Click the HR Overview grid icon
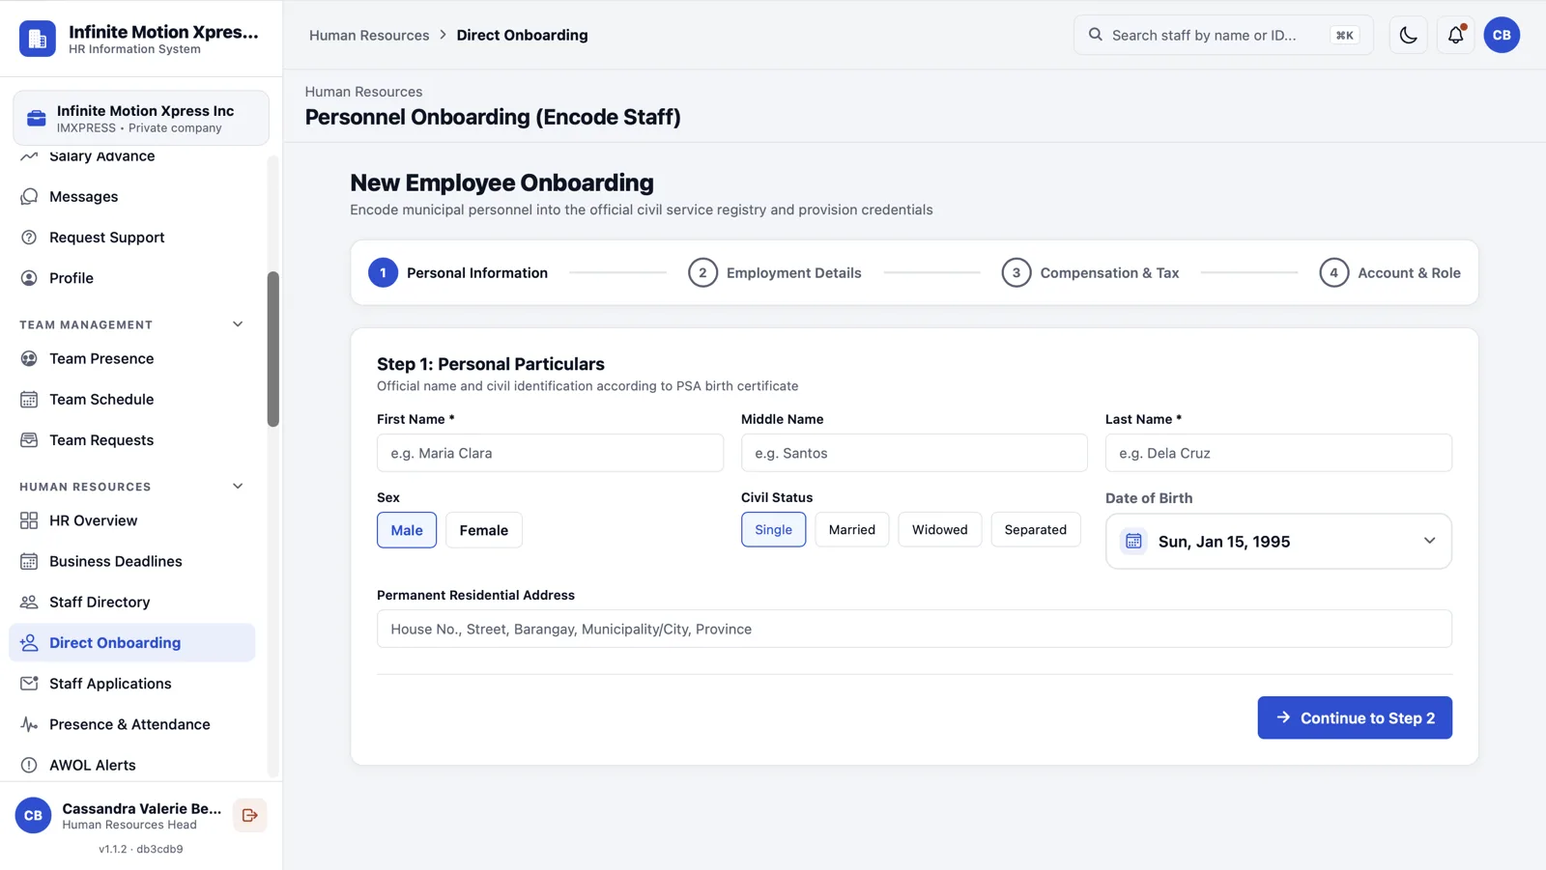This screenshot has height=870, width=1546. pyautogui.click(x=29, y=520)
